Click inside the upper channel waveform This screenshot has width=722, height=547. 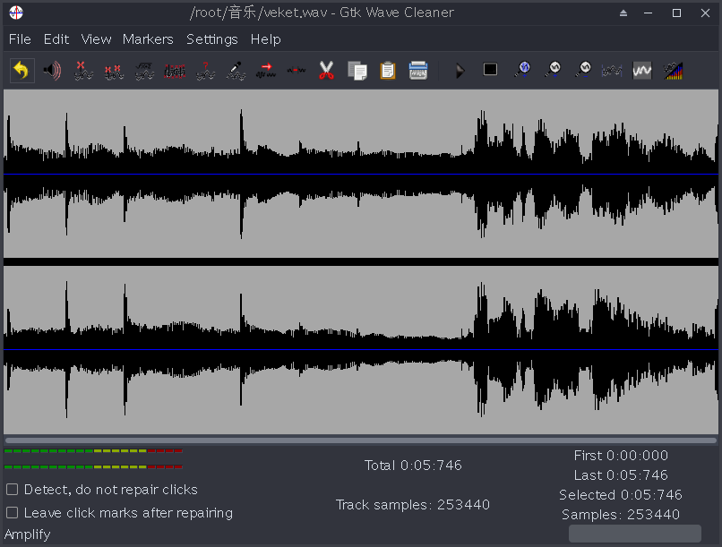[361, 174]
